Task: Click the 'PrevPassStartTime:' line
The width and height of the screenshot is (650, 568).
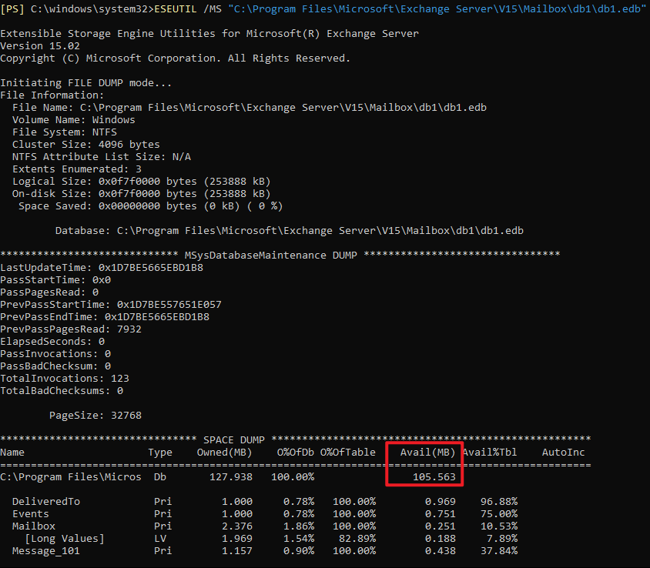Action: tap(111, 305)
